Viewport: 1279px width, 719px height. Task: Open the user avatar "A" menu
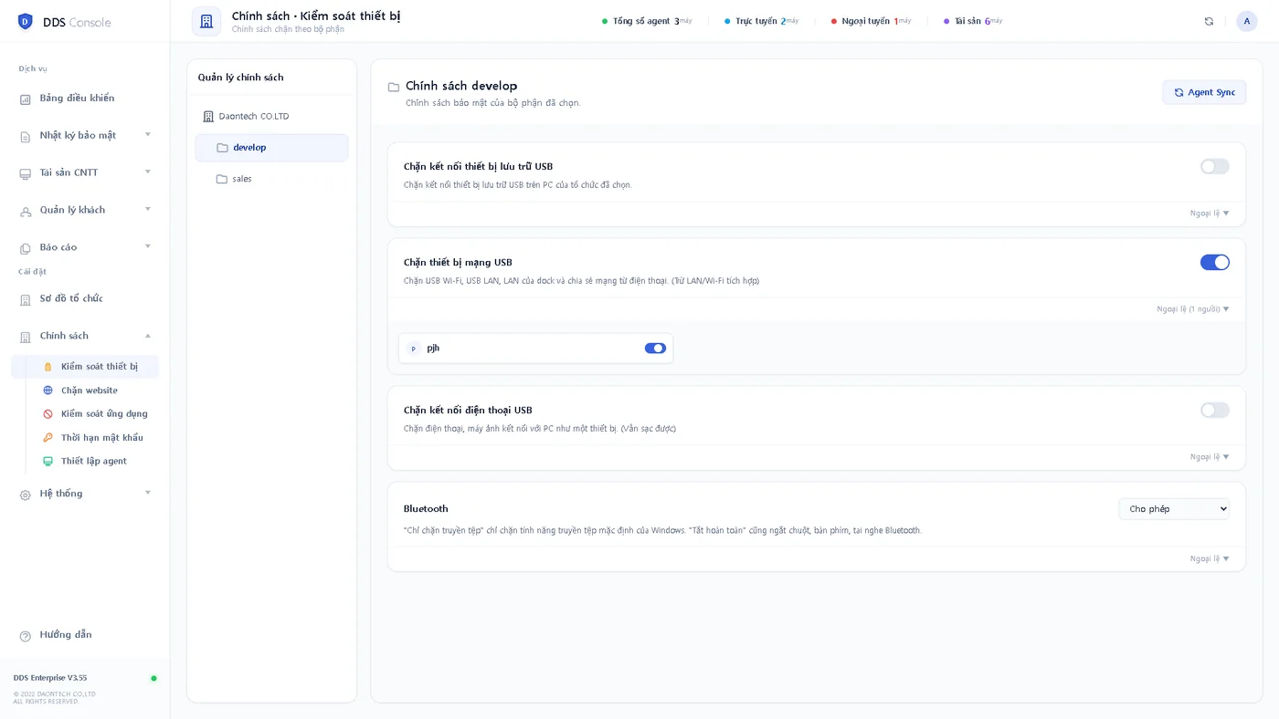(1247, 21)
